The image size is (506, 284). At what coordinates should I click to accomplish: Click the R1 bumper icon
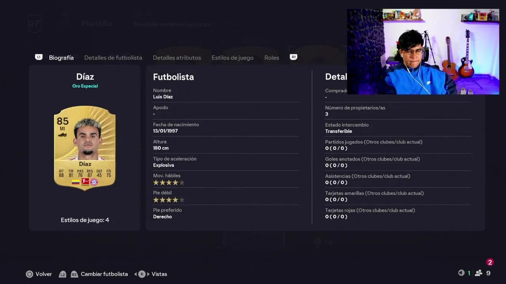pos(293,57)
